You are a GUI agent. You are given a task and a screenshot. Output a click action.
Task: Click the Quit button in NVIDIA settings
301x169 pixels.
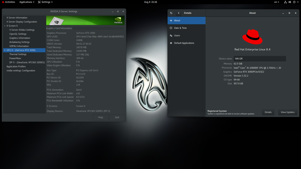pos(117,117)
